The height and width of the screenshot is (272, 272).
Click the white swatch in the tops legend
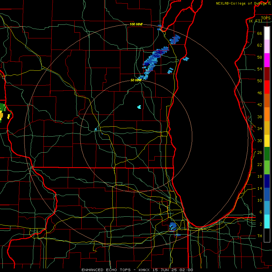click(x=267, y=33)
